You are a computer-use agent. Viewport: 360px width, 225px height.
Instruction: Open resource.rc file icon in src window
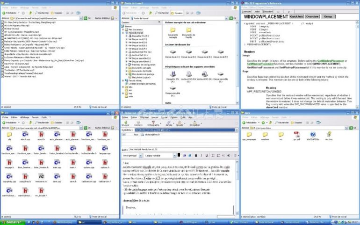(41, 178)
